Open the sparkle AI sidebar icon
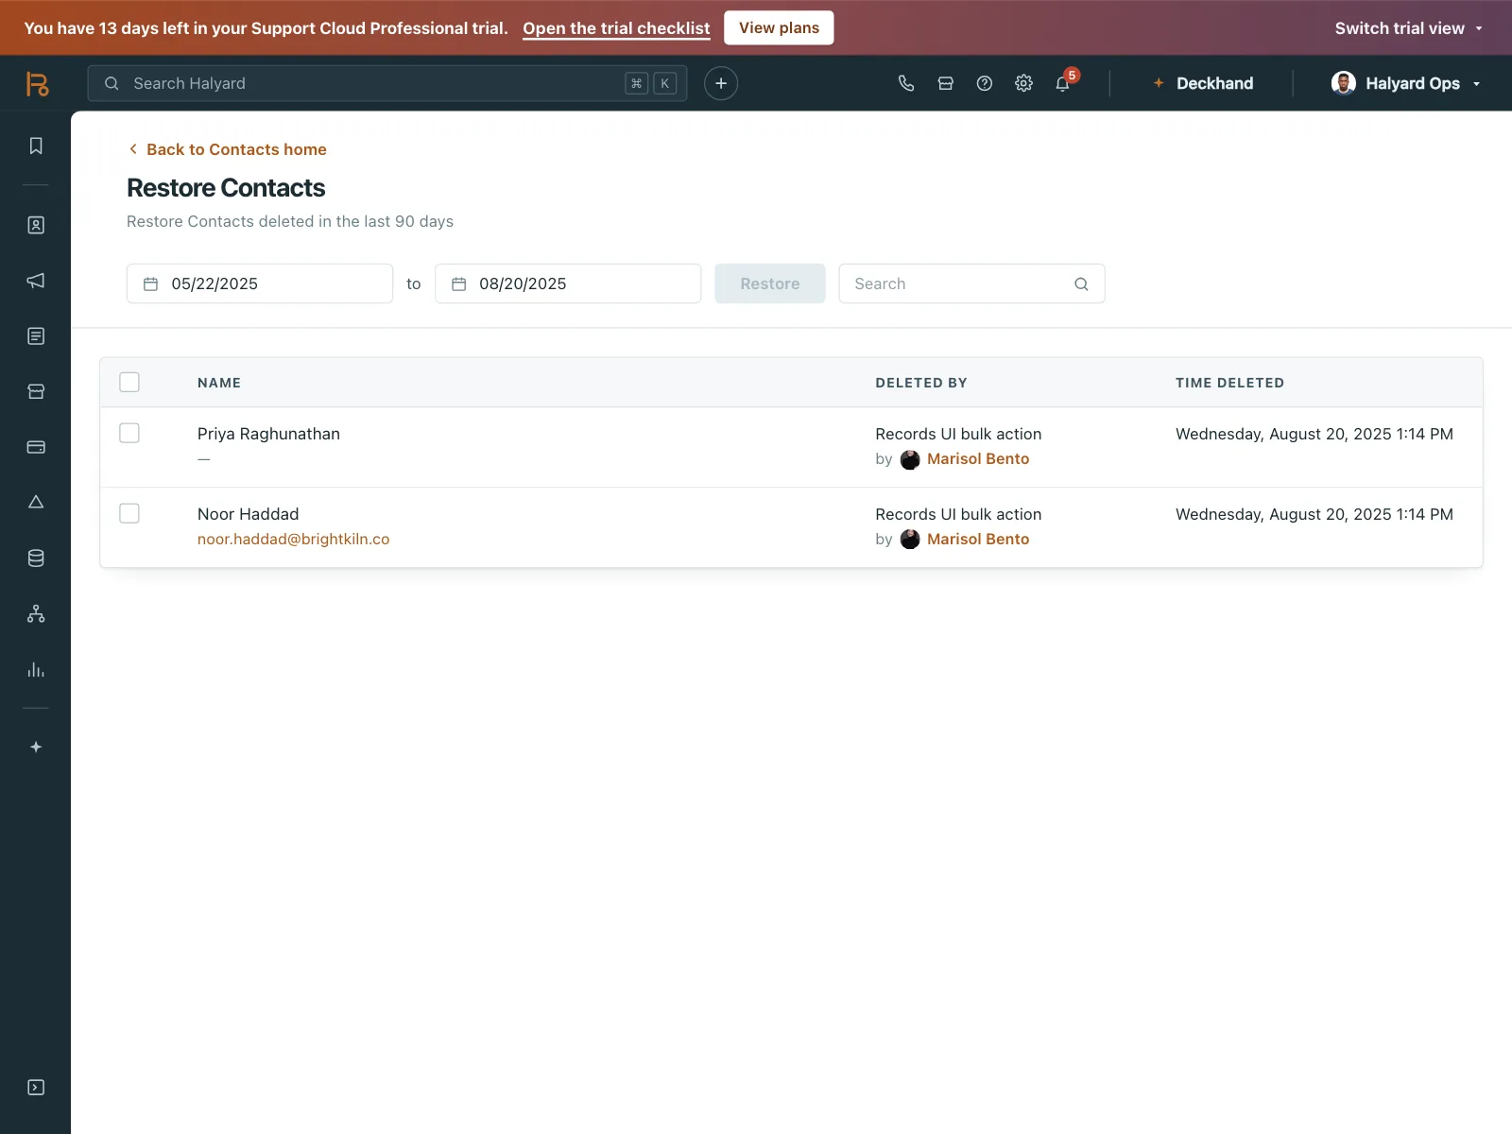This screenshot has width=1512, height=1134. pos(36,747)
